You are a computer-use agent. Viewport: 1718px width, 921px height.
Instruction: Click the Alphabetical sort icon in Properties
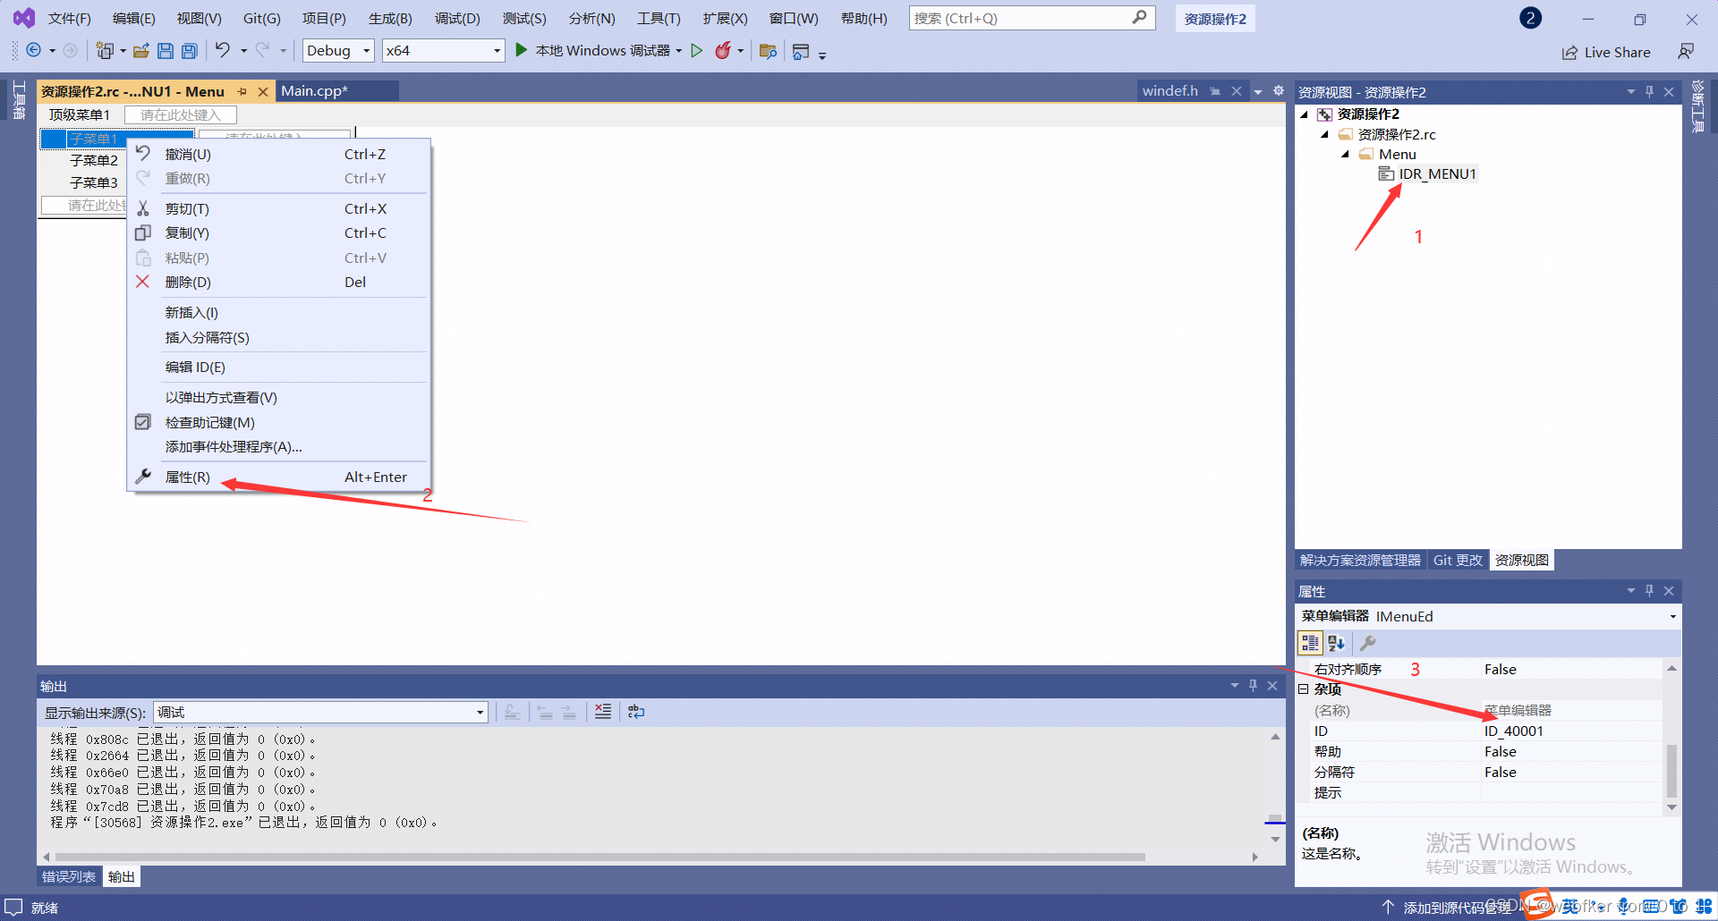click(1337, 643)
